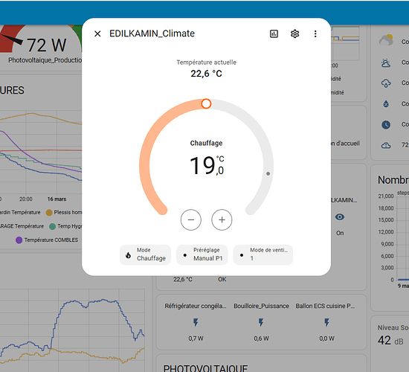Screen dimensions: 409x372
Task: Click the 0,0 W Ballon ECS value
Action: point(326,339)
